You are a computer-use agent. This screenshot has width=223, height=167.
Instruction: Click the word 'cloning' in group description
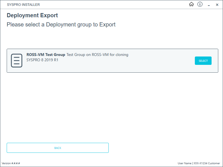(x=121, y=55)
